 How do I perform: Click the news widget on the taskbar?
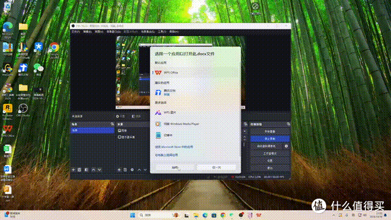pyautogui.click(x=12, y=215)
